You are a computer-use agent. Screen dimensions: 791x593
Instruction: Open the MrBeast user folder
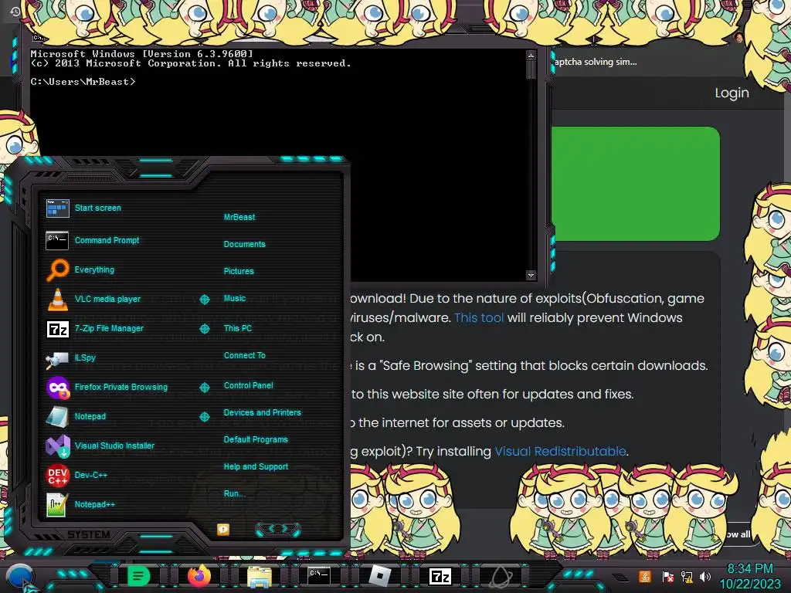(x=239, y=217)
